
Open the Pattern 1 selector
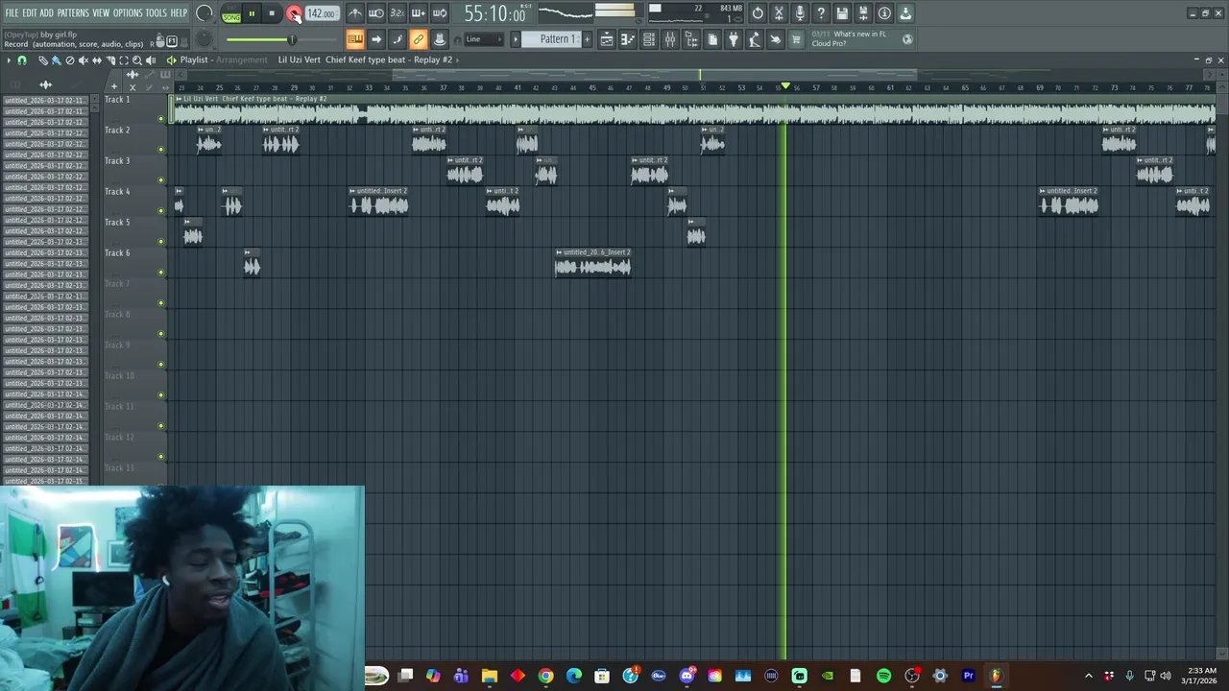[553, 39]
